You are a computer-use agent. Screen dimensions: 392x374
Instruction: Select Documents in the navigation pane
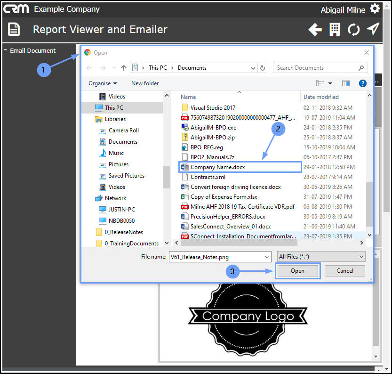tap(122, 142)
